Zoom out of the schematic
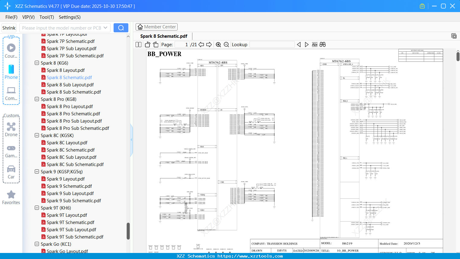Screen dimensions: 460x259 click(226, 44)
